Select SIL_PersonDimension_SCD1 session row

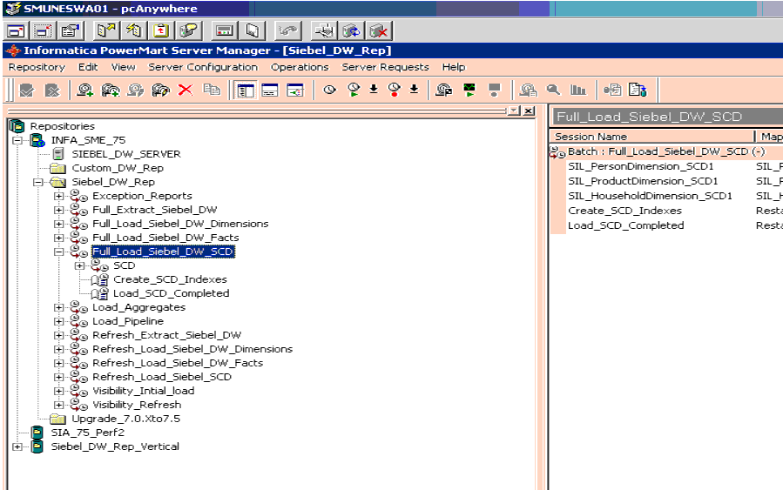[x=641, y=166]
